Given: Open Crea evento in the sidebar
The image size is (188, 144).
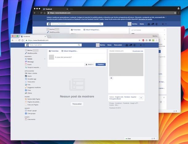Looking at the screenshot, I should [x=30, y=119].
